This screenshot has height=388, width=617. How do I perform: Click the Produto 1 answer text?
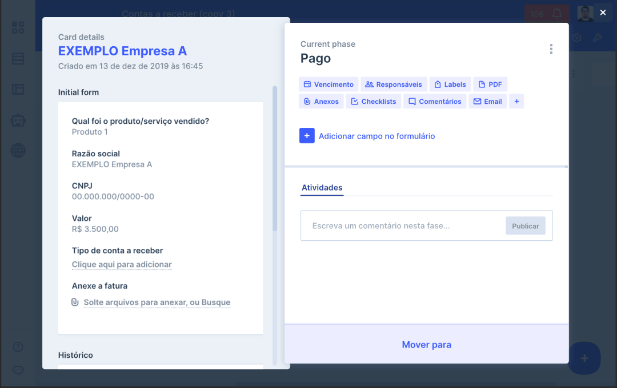click(x=90, y=132)
